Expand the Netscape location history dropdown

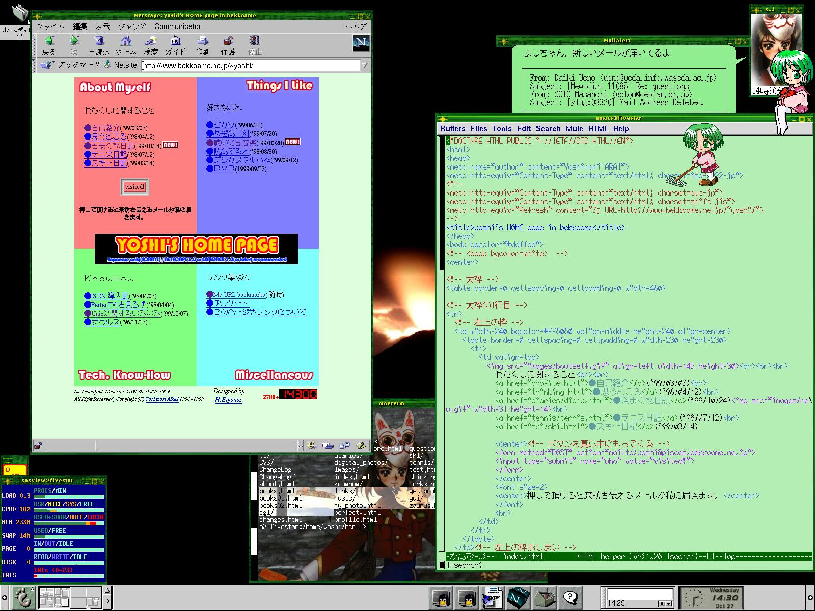[x=365, y=65]
